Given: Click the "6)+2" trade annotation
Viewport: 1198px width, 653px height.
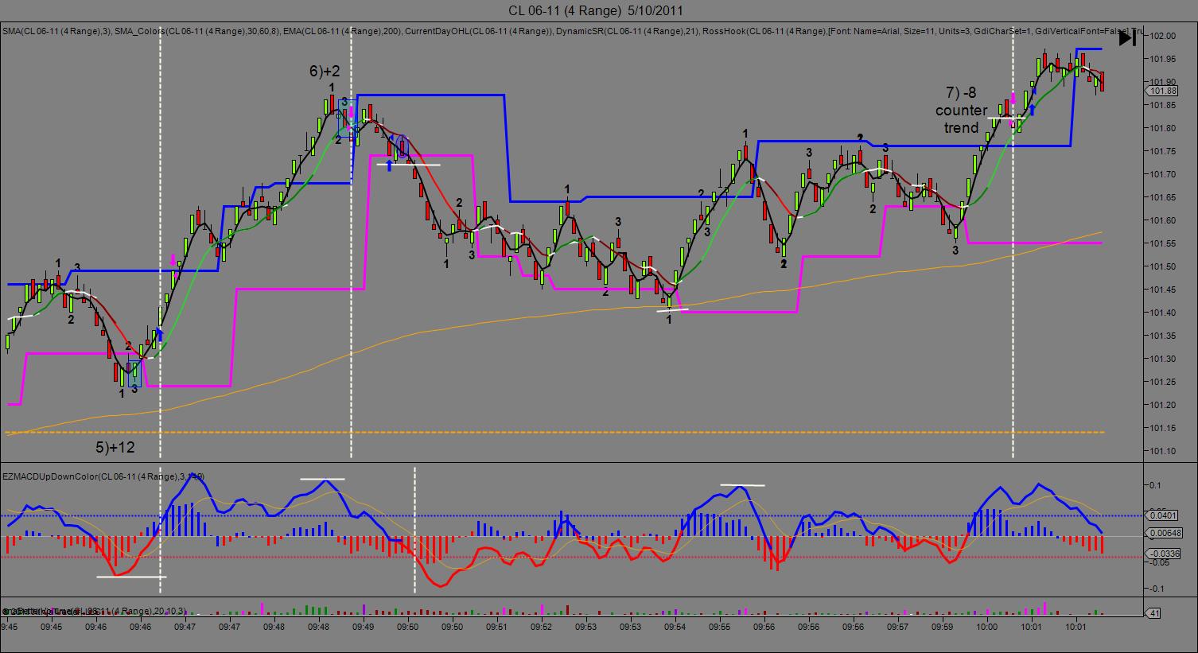Looking at the screenshot, I should click(x=325, y=71).
